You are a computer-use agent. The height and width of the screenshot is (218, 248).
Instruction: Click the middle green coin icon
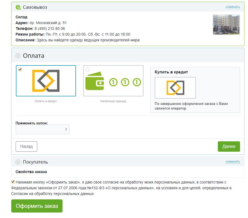[125, 82]
